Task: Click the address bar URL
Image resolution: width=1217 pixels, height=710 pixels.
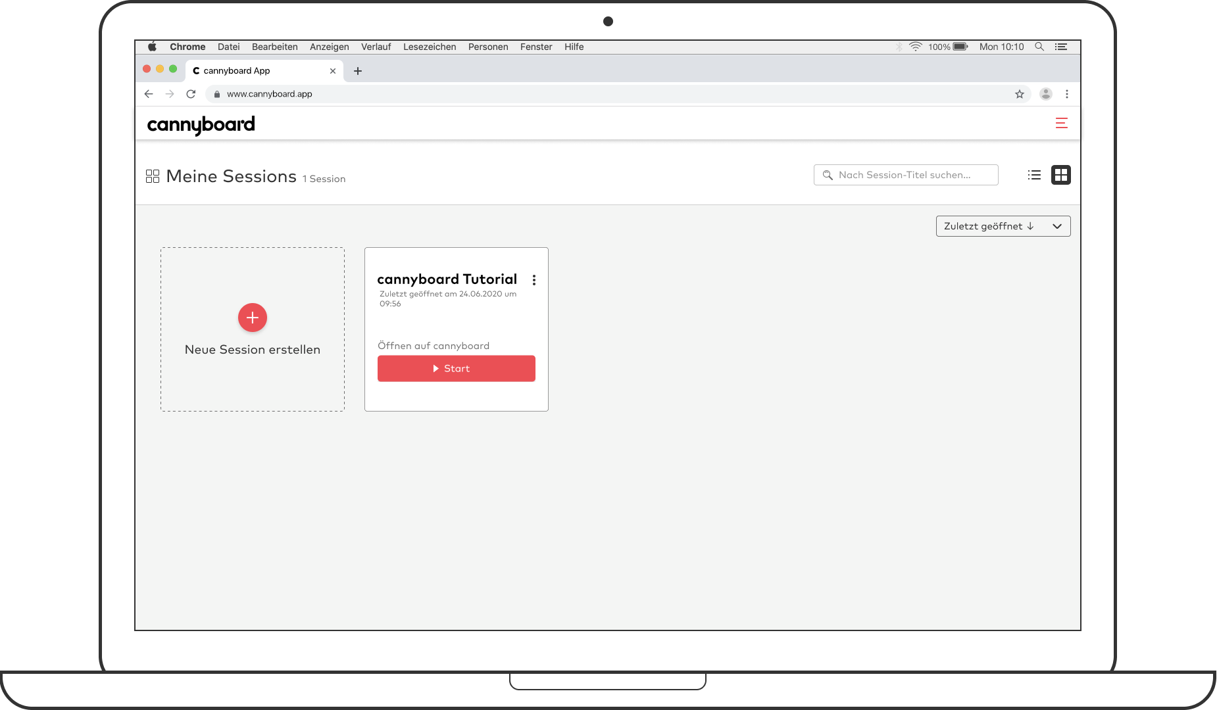Action: [270, 94]
